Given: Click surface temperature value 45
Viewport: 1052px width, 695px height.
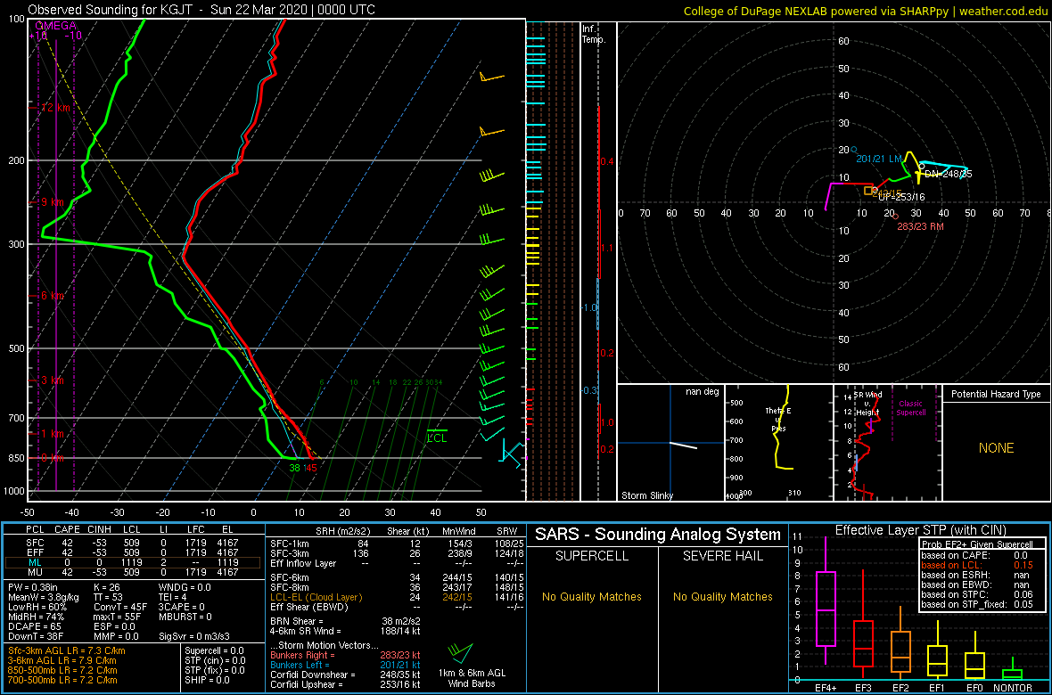Looking at the screenshot, I should [x=310, y=468].
